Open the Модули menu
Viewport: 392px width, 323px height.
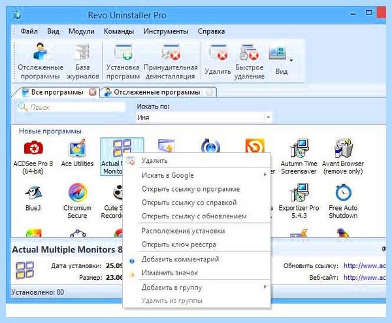click(82, 31)
